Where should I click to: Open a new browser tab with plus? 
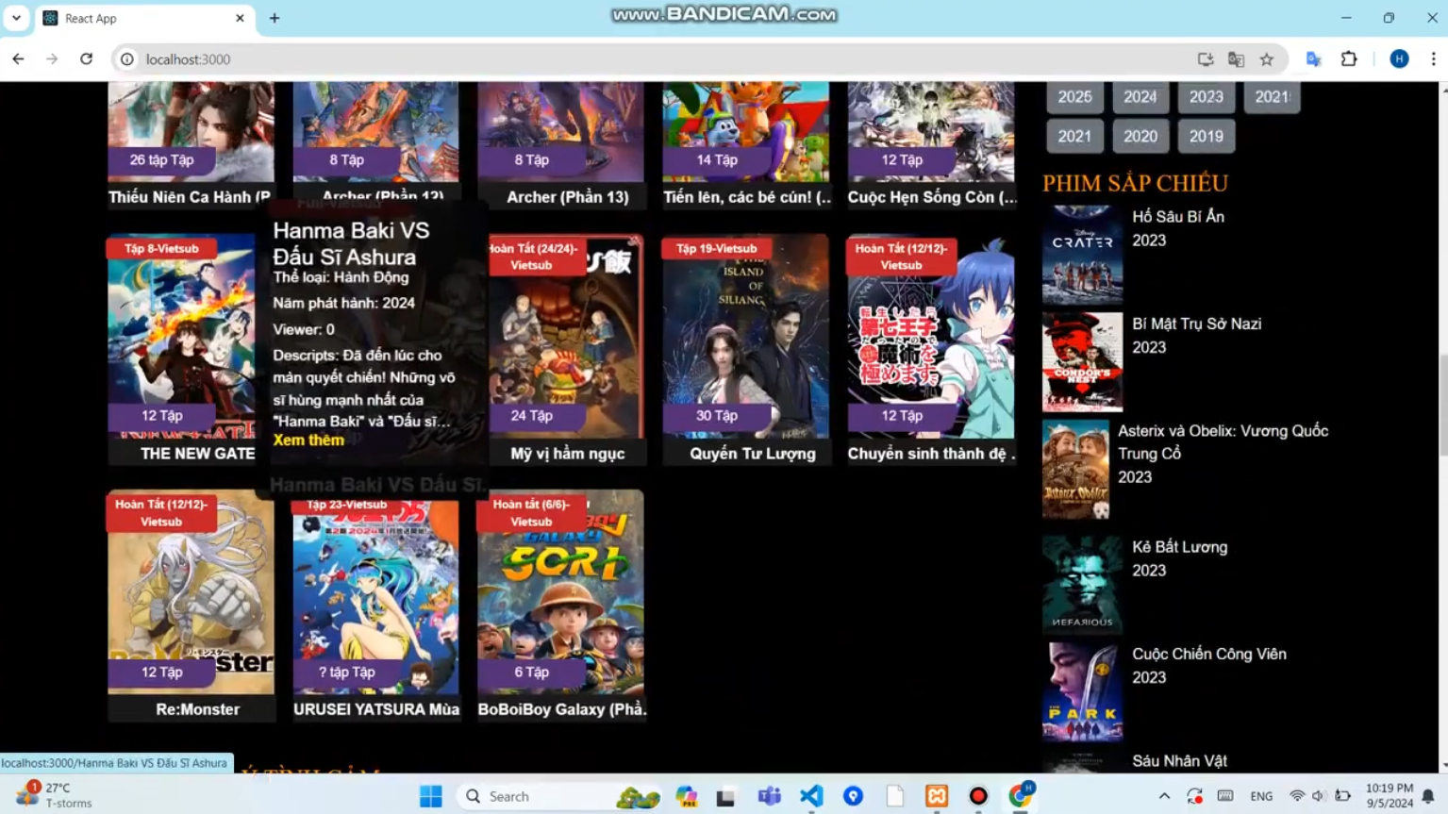[x=275, y=18]
